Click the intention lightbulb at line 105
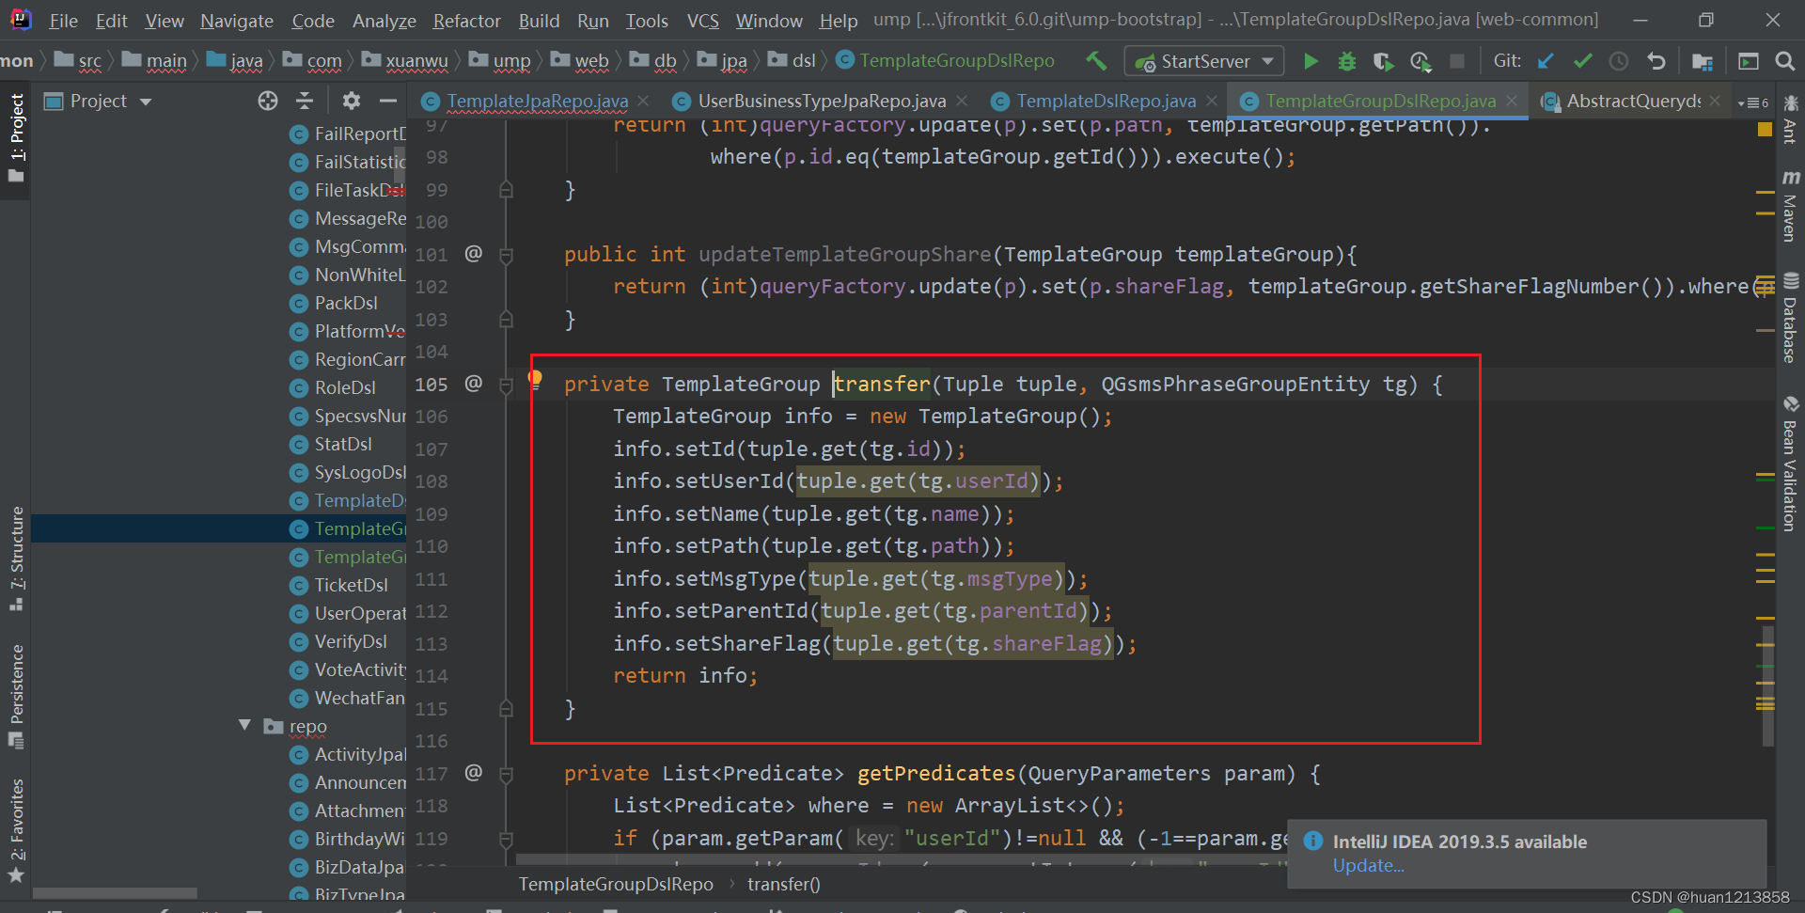The width and height of the screenshot is (1805, 913). coord(536,379)
